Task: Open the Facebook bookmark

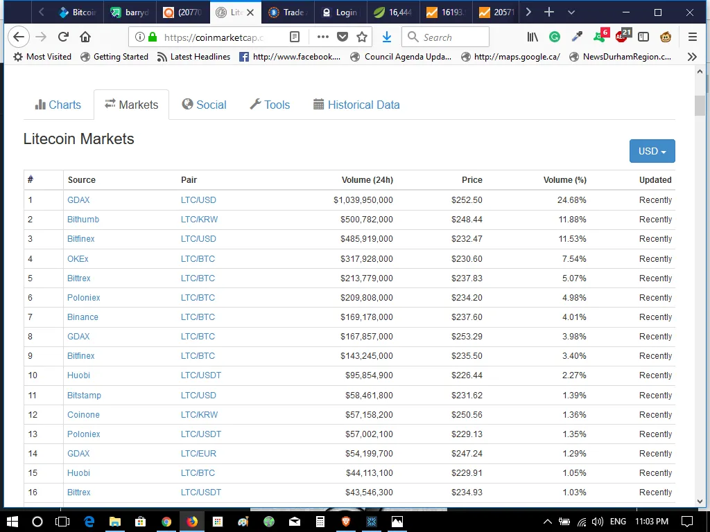Action: (290, 57)
